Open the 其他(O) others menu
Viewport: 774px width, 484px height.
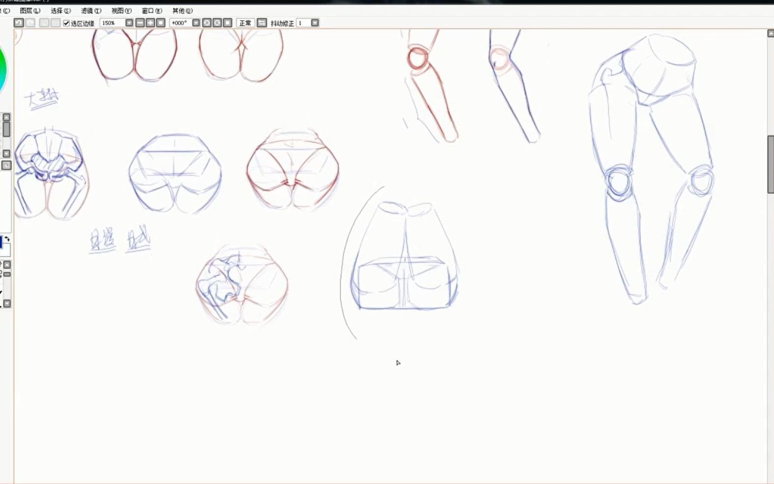[182, 10]
